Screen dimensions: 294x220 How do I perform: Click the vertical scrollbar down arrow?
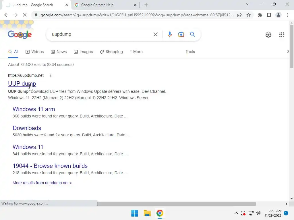[x=291, y=199]
